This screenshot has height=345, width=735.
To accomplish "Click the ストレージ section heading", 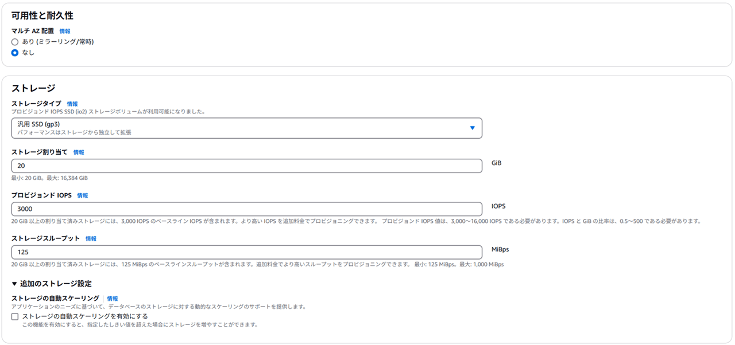I will 33,88.
